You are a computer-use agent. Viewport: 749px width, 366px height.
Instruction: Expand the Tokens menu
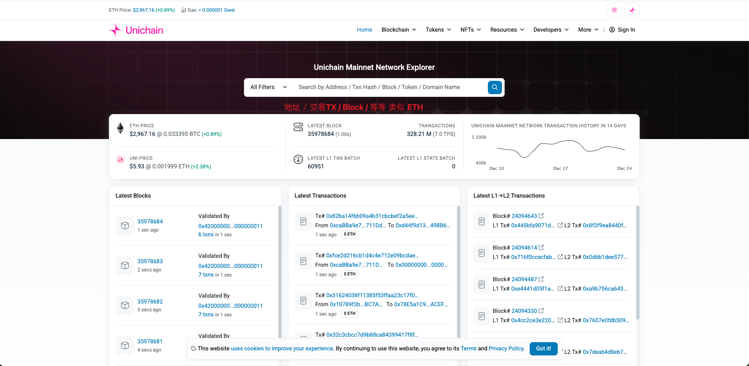(438, 30)
